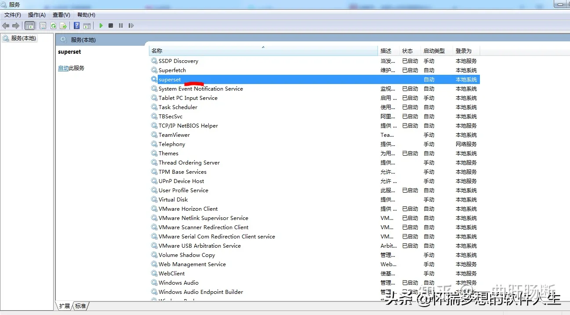570x315 pixels.
Task: Click the Stop Service square icon
Action: (x=111, y=26)
